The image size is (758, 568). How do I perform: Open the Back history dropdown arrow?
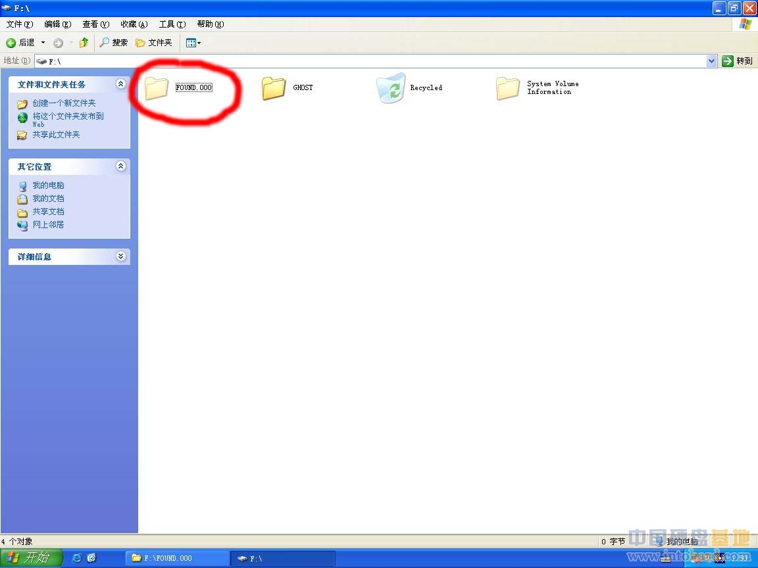(43, 43)
